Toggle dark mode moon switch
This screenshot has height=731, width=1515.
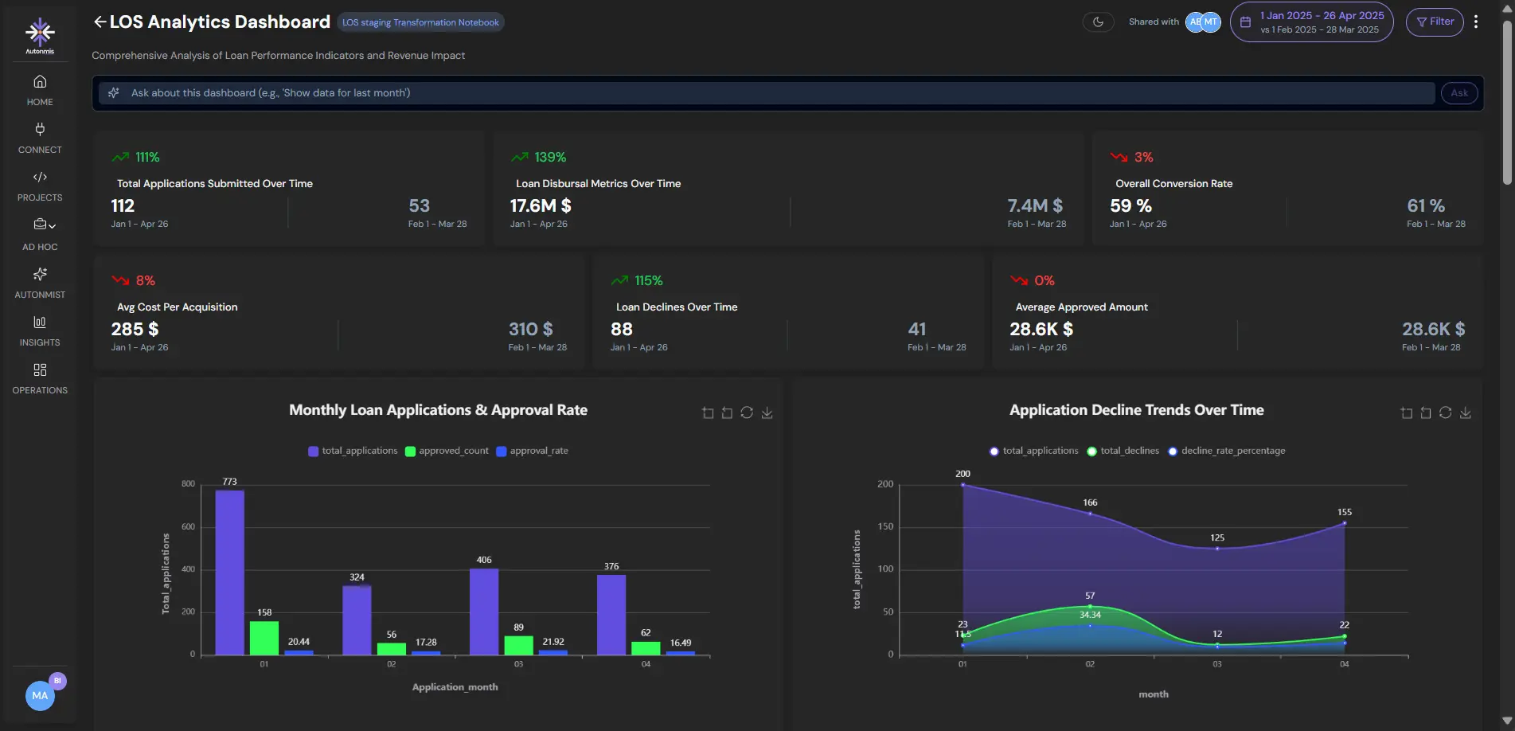pos(1098,22)
